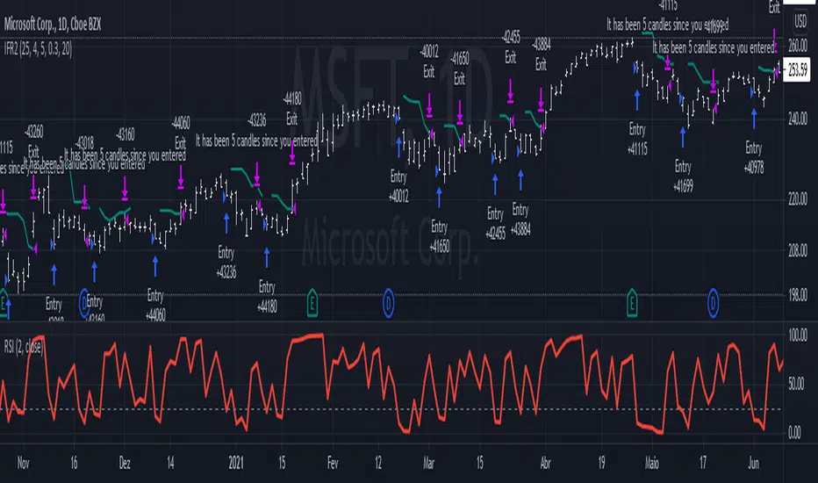Click the blue arrow above Entry +41650
The image size is (818, 483).
click(x=439, y=198)
